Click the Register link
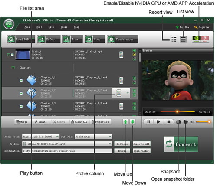 (202, 27)
